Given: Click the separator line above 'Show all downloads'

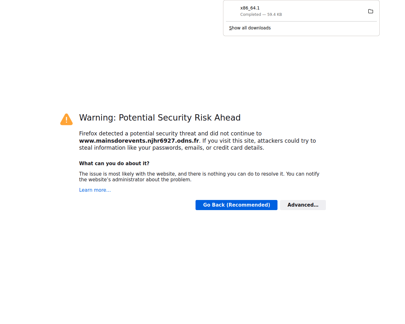Looking at the screenshot, I should (301, 22).
